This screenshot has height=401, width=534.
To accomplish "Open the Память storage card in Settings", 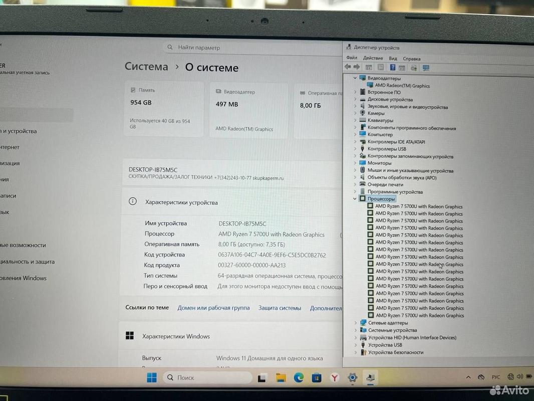I will [x=164, y=109].
